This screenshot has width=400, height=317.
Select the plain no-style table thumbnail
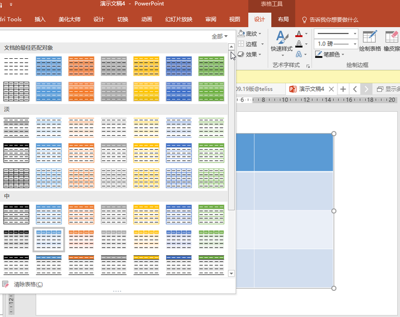17,66
